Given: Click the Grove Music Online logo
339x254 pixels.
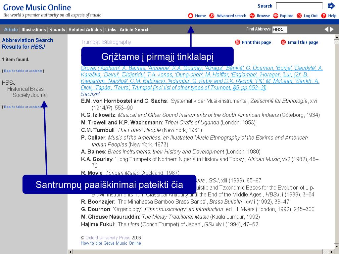Looking at the screenshot, I should pos(37,7).
